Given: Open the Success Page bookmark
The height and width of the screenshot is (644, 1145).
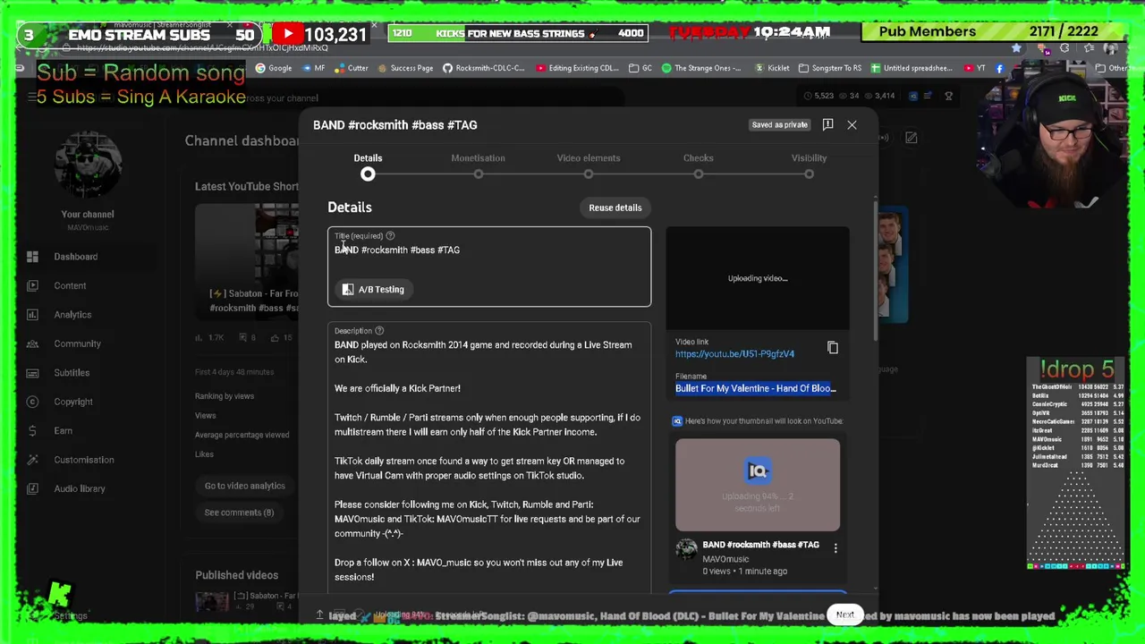Looking at the screenshot, I should [x=405, y=68].
